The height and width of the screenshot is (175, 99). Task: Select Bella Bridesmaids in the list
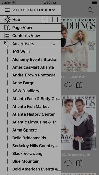coord(29,138)
